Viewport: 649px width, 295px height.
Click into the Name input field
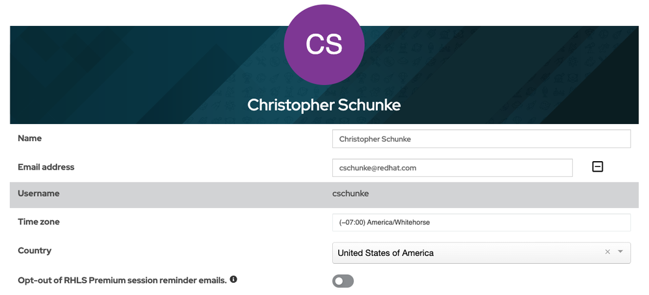481,139
